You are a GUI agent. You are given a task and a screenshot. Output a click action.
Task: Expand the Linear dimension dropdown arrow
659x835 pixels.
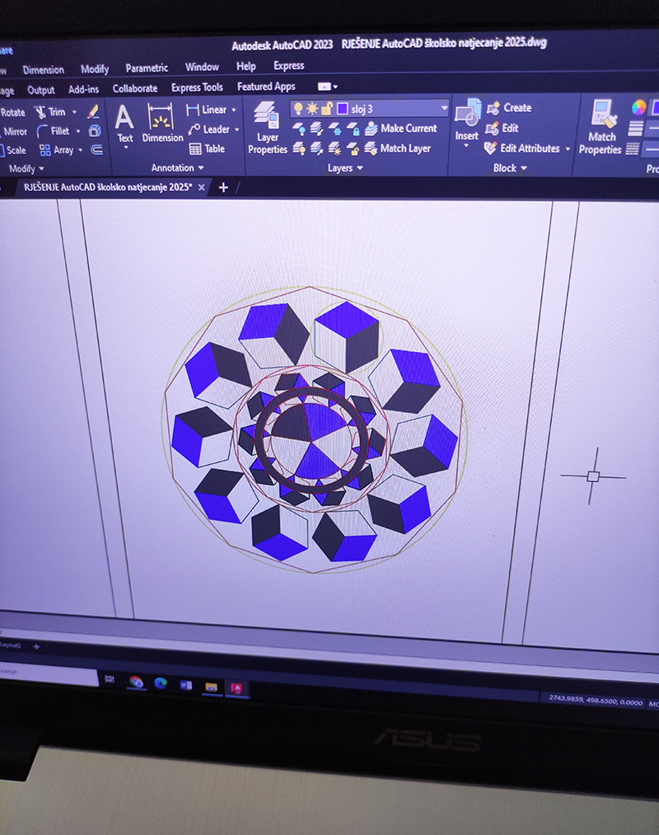click(x=234, y=110)
